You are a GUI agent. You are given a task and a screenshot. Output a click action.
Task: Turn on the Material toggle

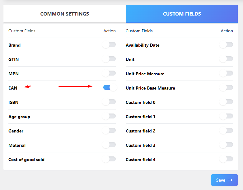109,145
